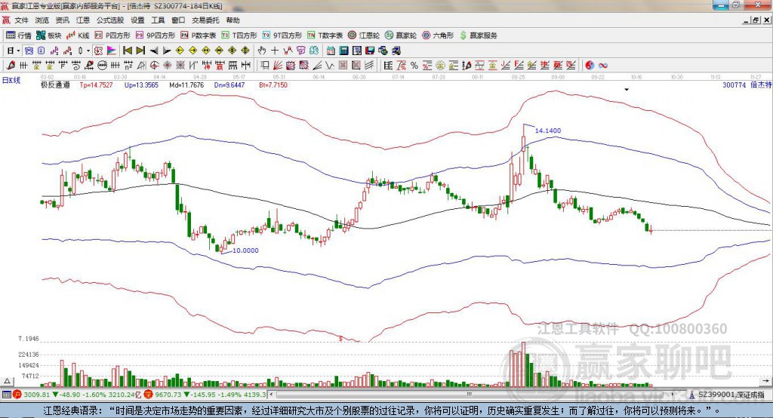Viewport: 773px width, 418px height.
Task: Open the P数字表 tool
Action: pyautogui.click(x=199, y=35)
